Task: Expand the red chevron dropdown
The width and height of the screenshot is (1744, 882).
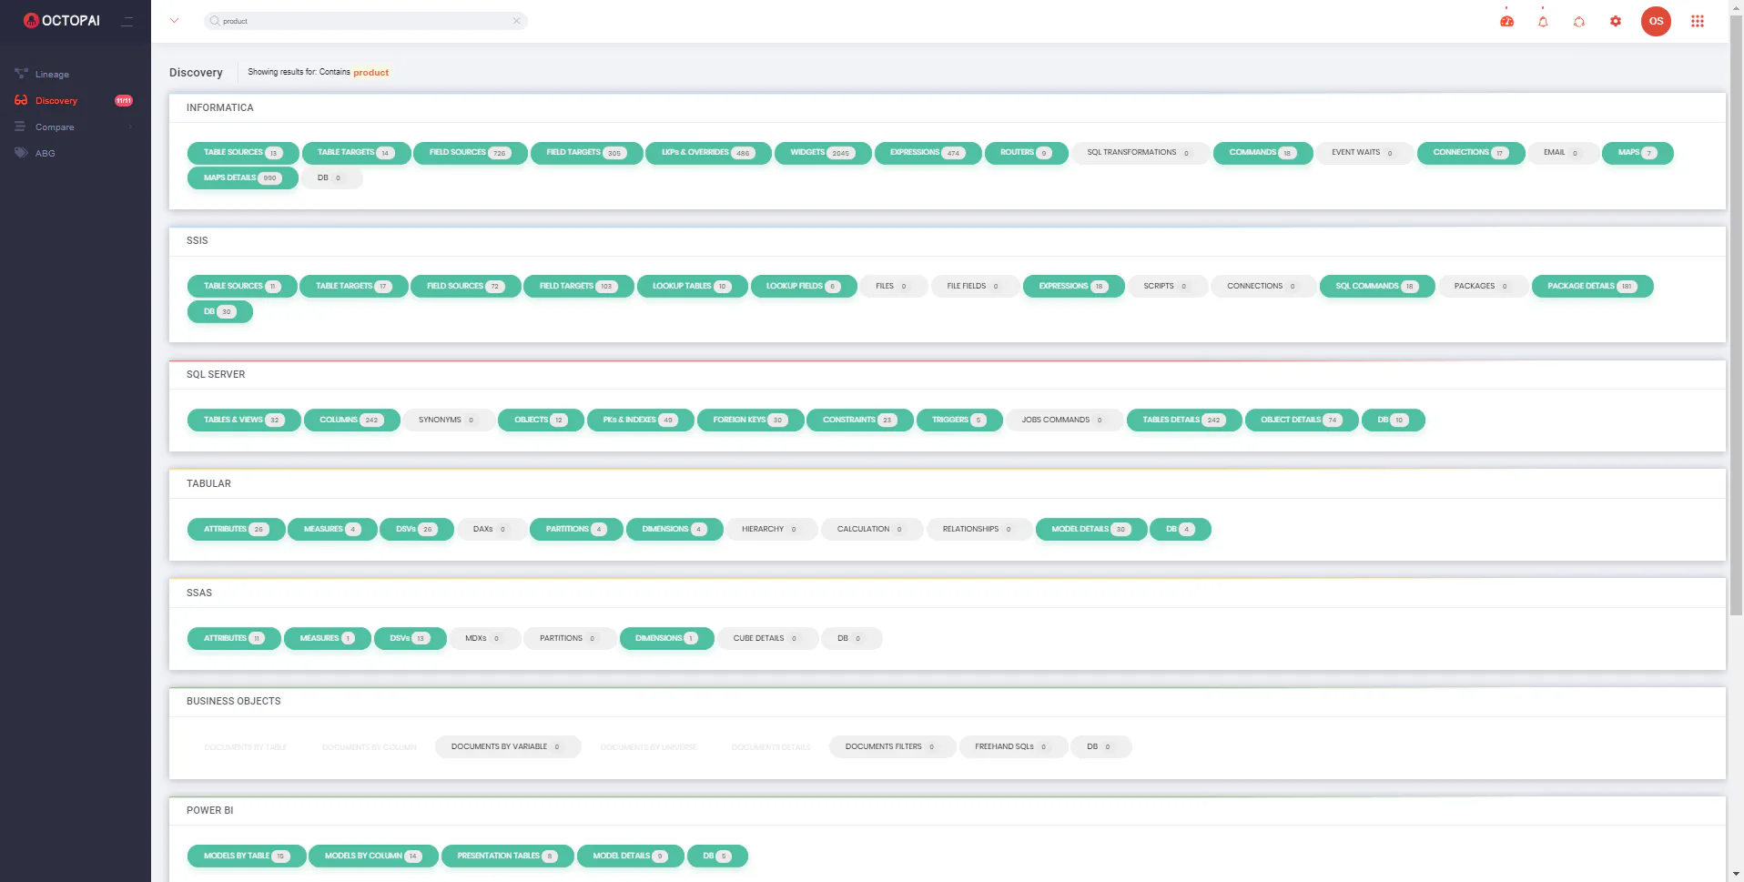Action: click(174, 21)
